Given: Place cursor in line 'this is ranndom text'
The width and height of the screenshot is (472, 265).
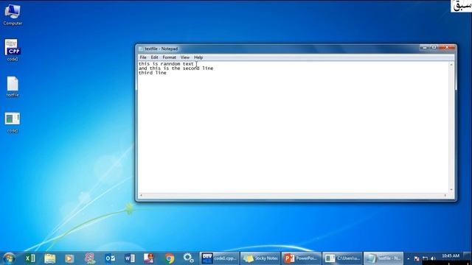Looking at the screenshot, I should pos(166,64).
